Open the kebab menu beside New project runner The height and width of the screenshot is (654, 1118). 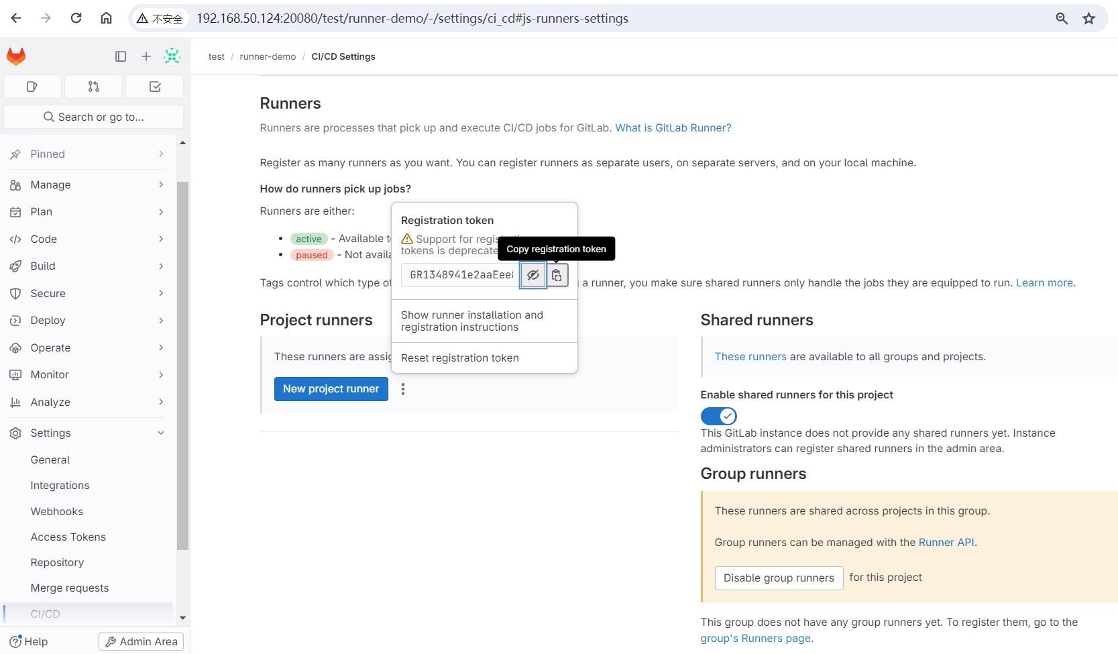(x=402, y=388)
